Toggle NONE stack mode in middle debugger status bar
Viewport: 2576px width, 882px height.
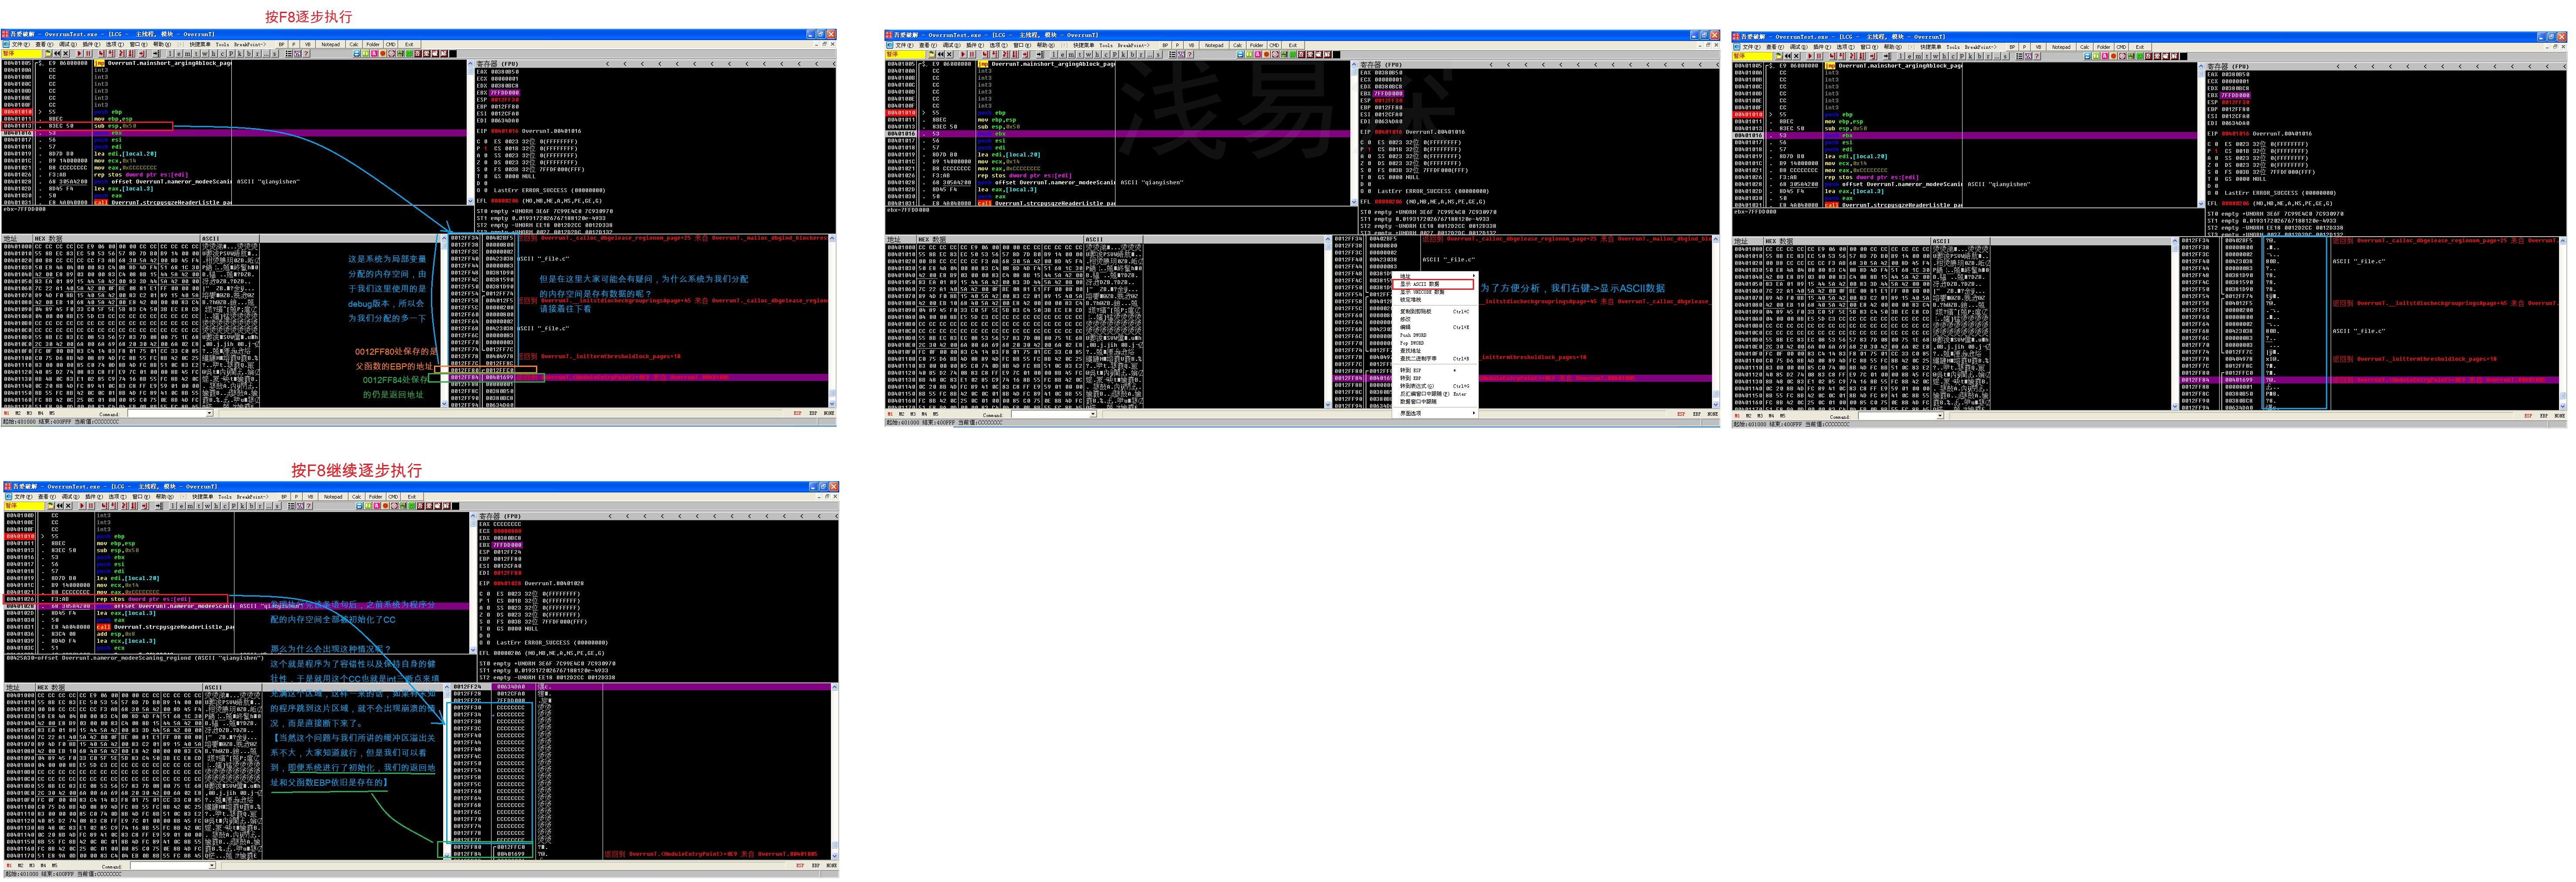(1712, 414)
